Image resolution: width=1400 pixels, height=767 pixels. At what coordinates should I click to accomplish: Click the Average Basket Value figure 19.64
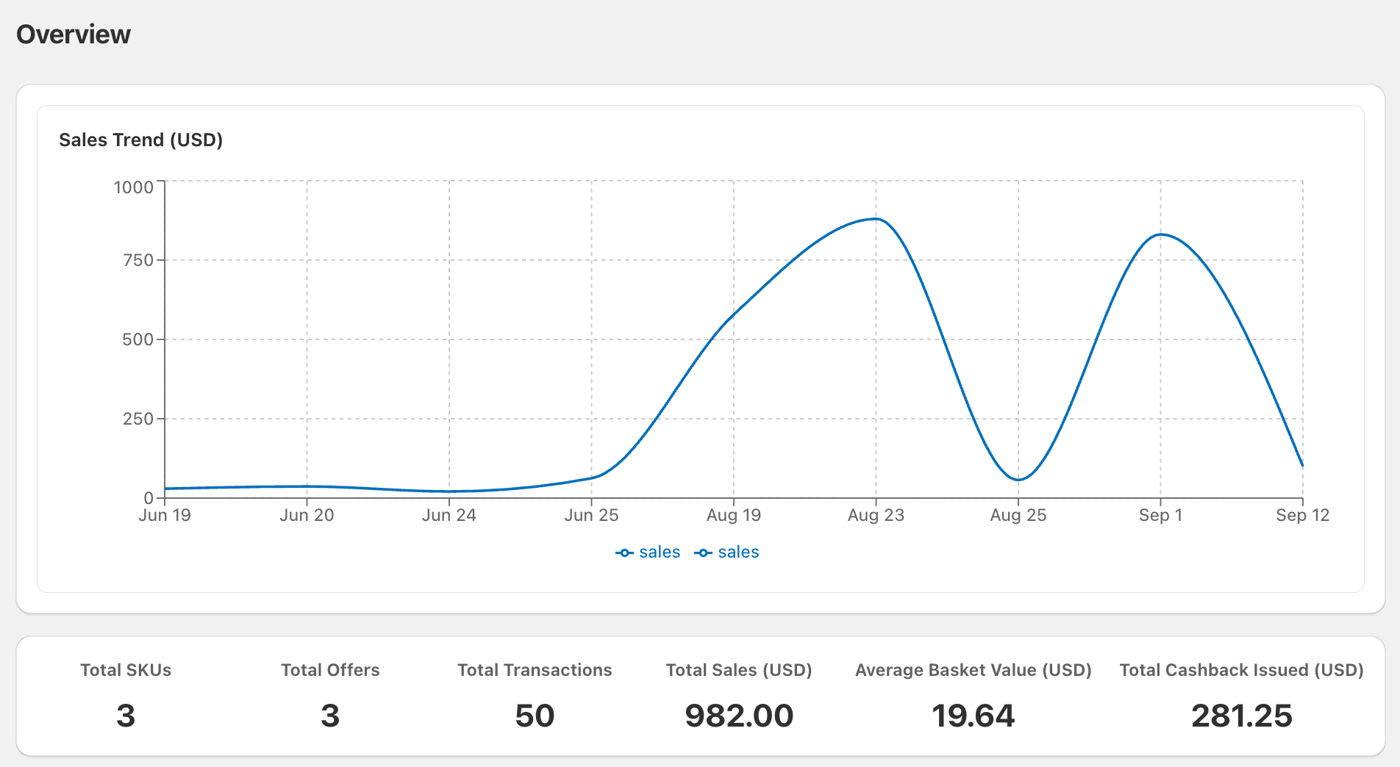[973, 716]
